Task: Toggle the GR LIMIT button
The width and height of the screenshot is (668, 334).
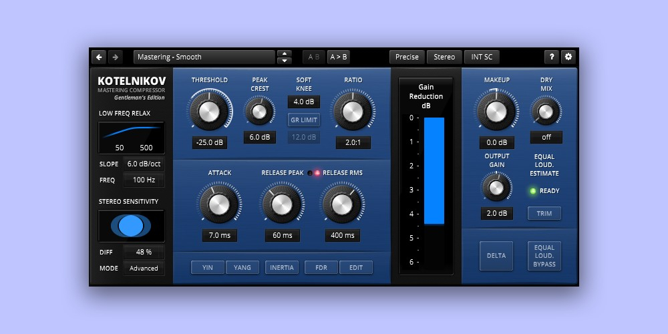Action: [304, 120]
